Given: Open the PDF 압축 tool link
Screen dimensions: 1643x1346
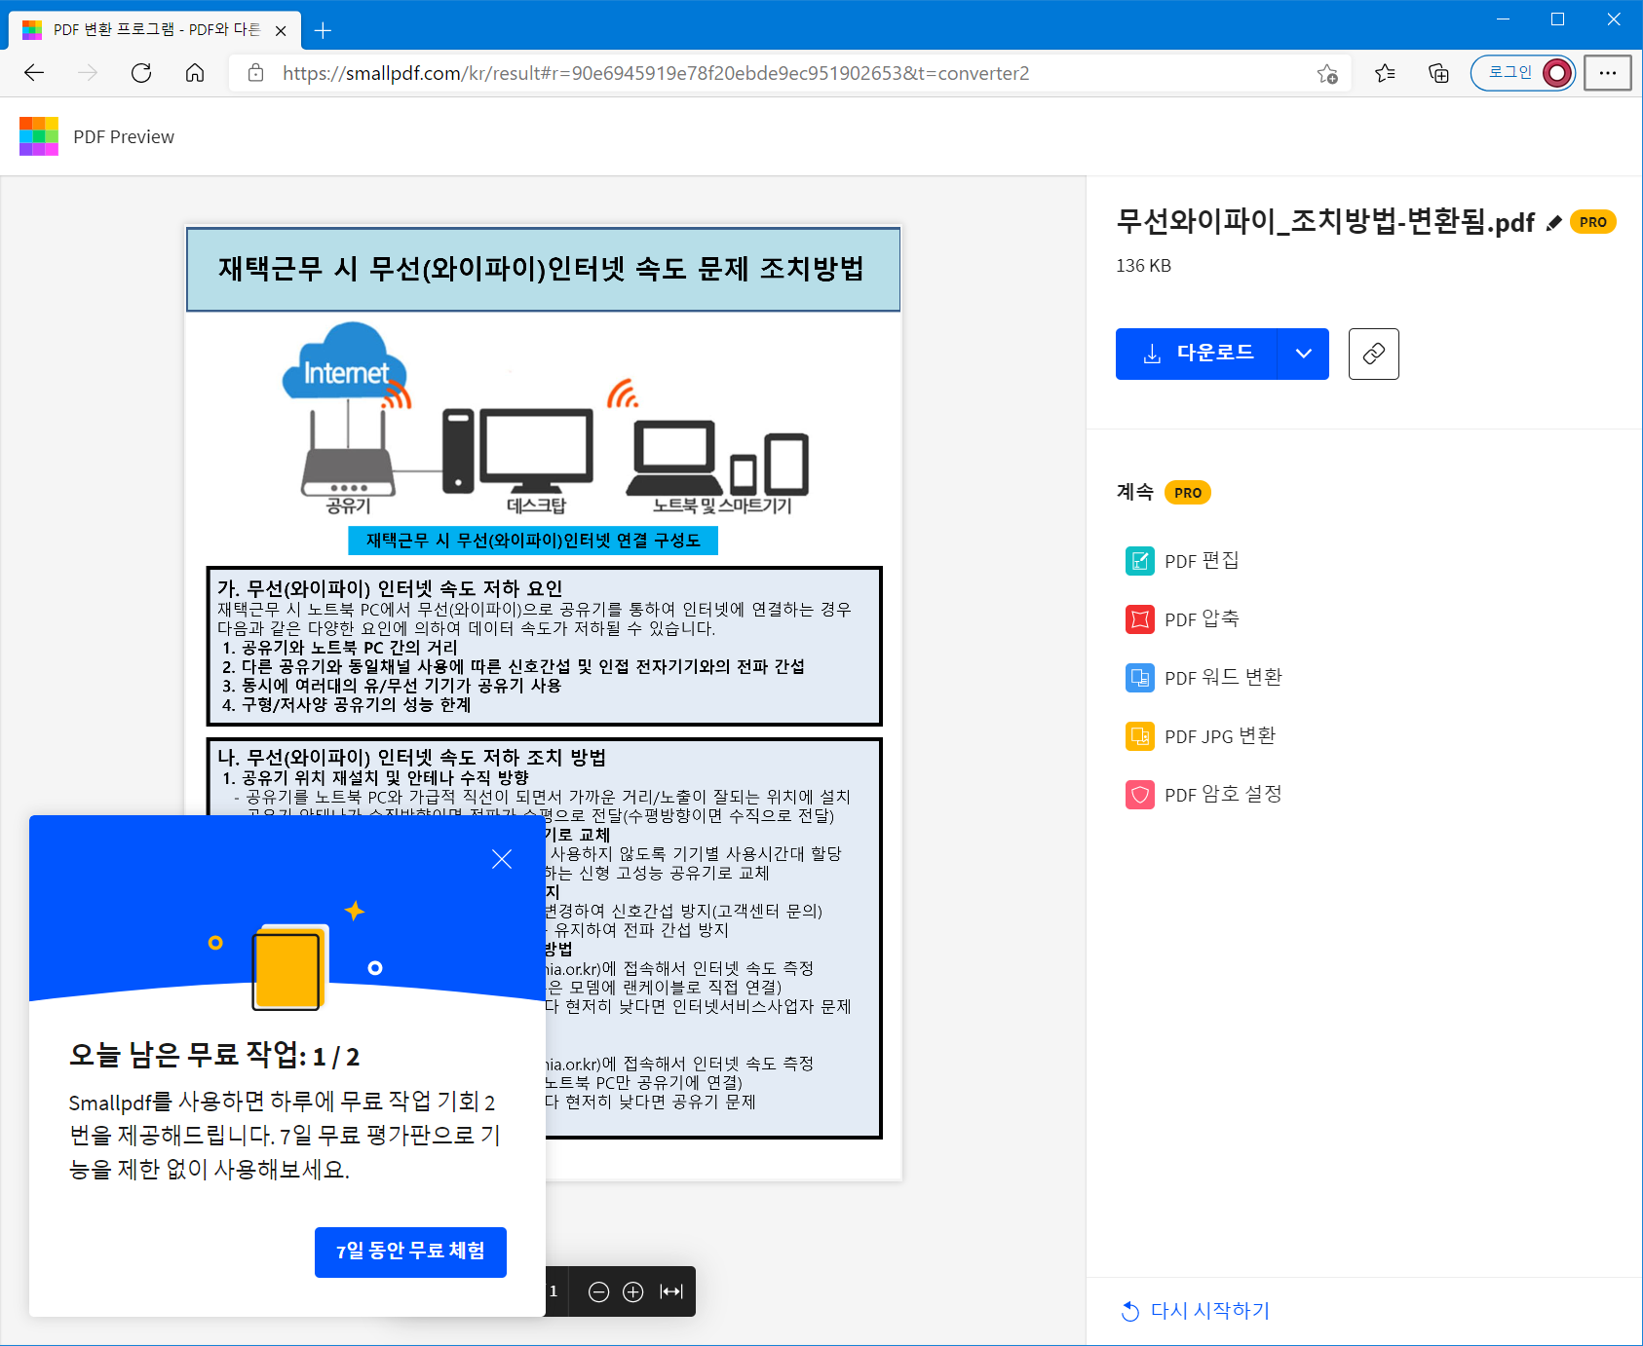Looking at the screenshot, I should click(x=1202, y=619).
